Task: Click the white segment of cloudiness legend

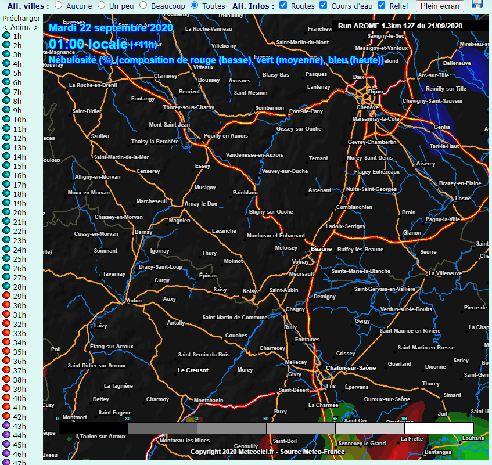Action: [x=439, y=428]
